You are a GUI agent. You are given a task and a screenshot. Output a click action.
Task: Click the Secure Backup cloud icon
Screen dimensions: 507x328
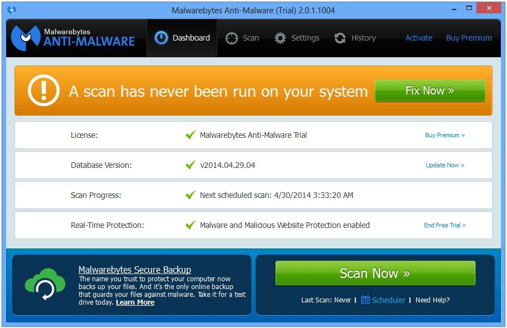click(45, 284)
